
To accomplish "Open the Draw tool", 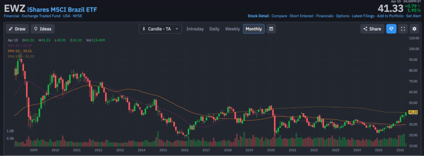I will pyautogui.click(x=17, y=29).
